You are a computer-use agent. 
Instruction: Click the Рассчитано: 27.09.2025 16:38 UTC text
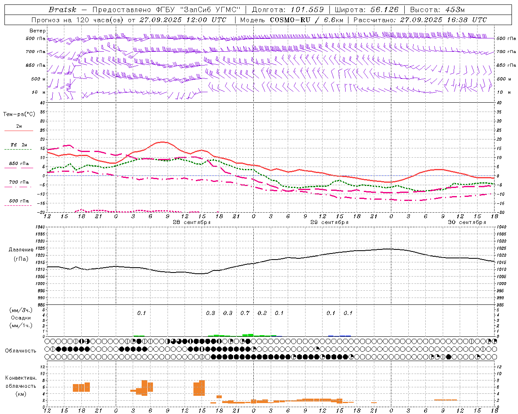coord(420,20)
